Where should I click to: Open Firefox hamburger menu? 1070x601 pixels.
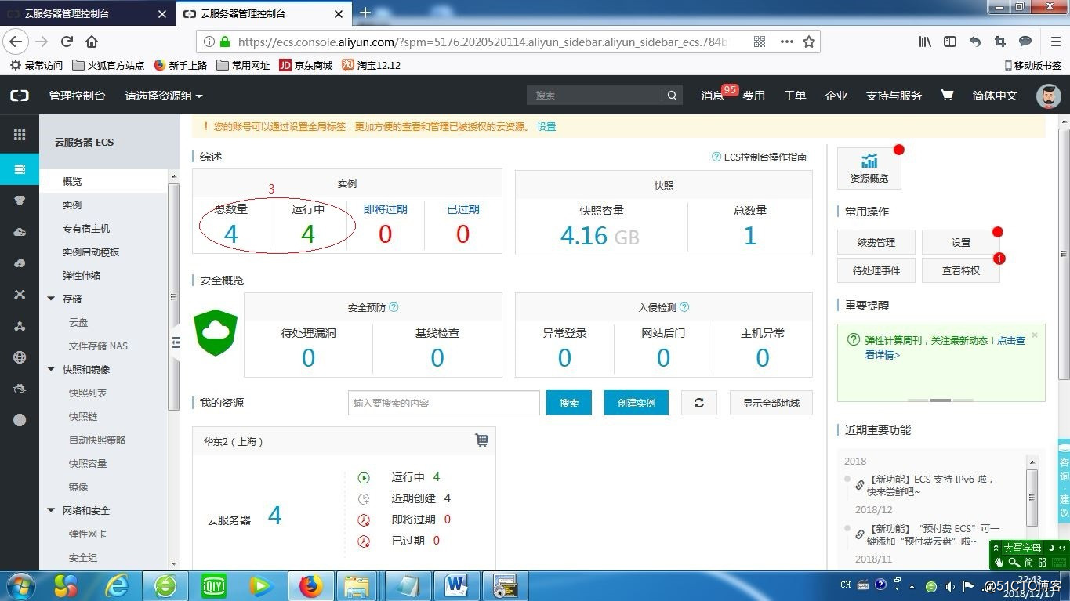[x=1055, y=42]
